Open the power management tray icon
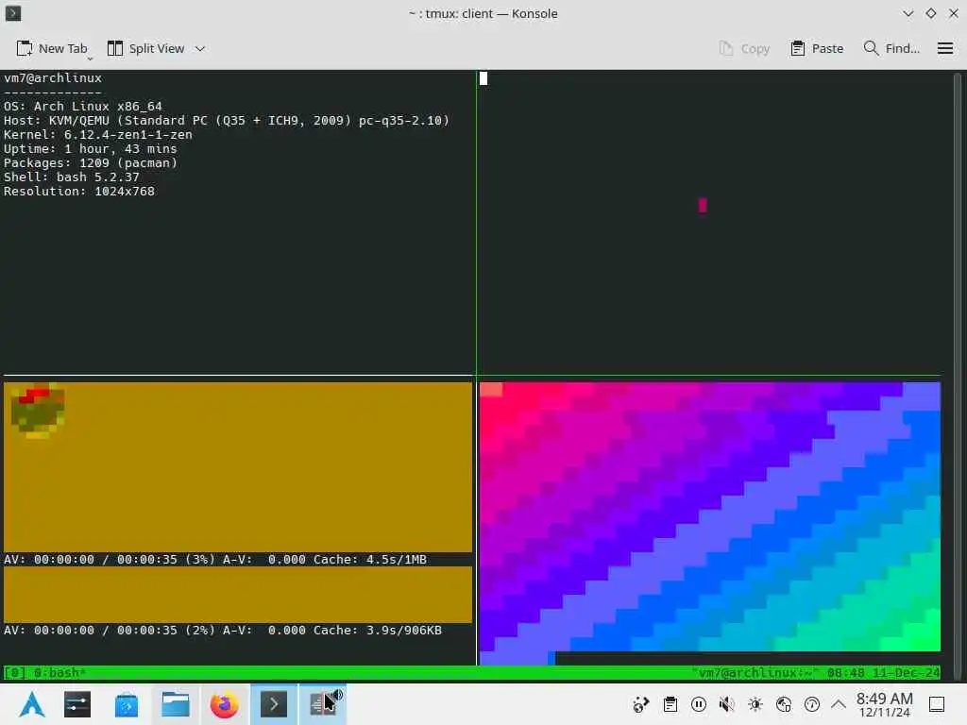Viewport: 967px width, 725px height. point(812,704)
